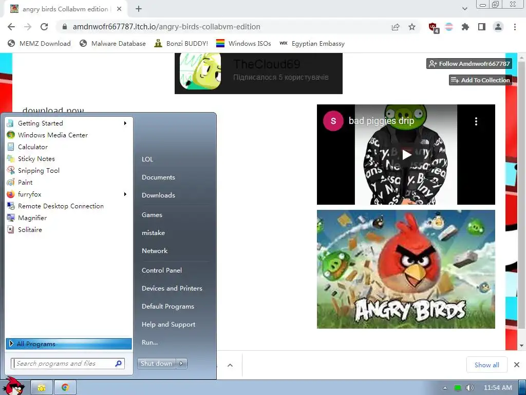
Task: Click the striped flag extension icon
Action: pos(449,27)
